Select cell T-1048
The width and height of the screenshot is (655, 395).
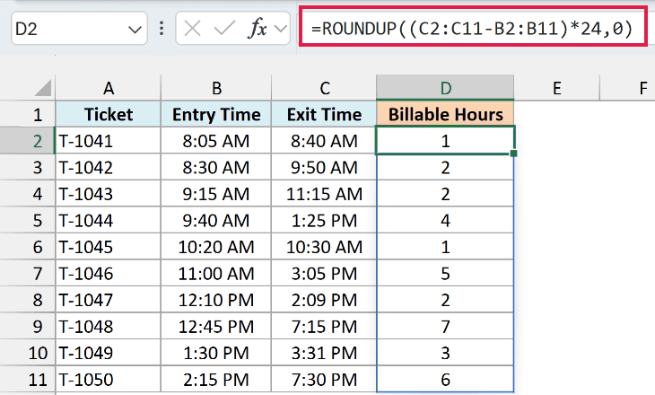coord(109,327)
